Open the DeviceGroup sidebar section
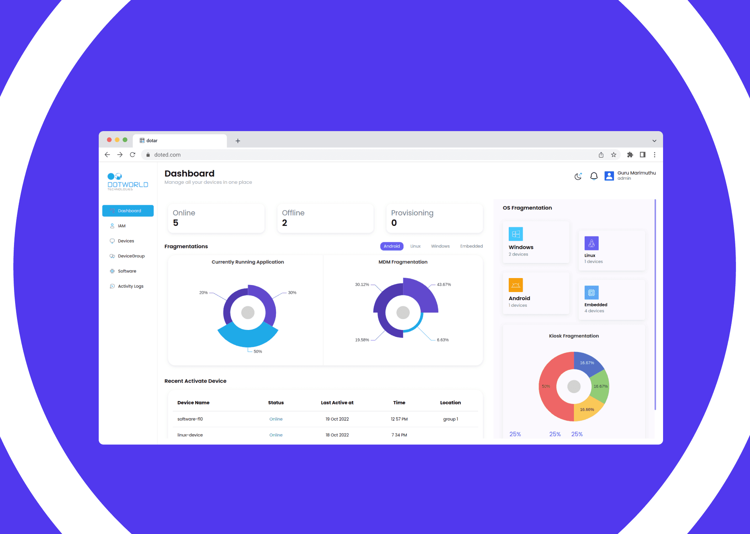This screenshot has height=534, width=750. (128, 257)
